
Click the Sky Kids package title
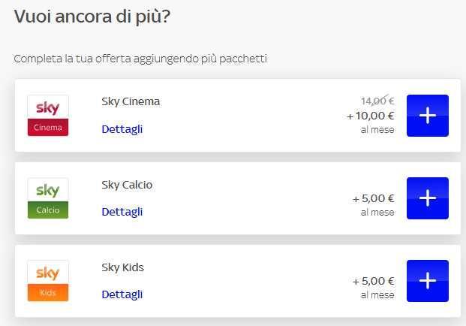[x=122, y=267]
